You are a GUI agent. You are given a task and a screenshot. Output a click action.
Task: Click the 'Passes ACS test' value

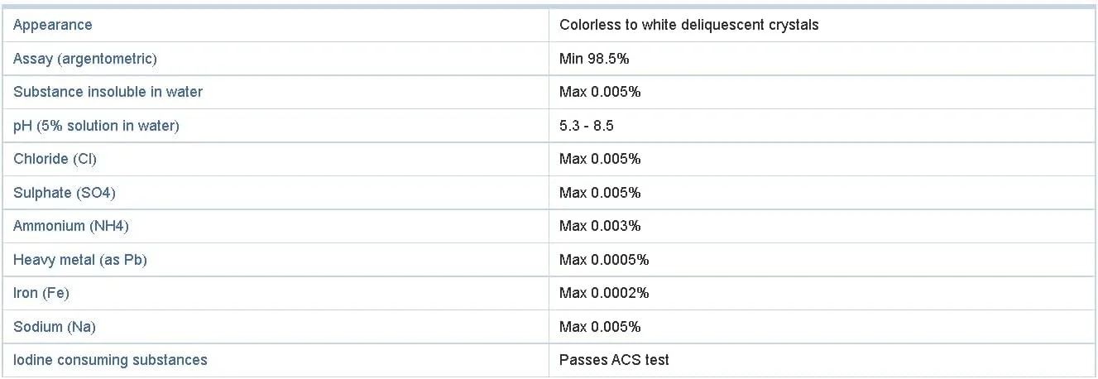pyautogui.click(x=614, y=360)
